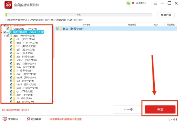The image size is (179, 122).
Task: Select the java folder in tree
Action: (x=27, y=88)
